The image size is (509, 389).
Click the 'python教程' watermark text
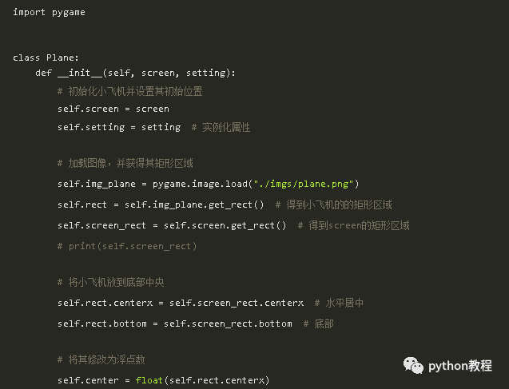460,366
